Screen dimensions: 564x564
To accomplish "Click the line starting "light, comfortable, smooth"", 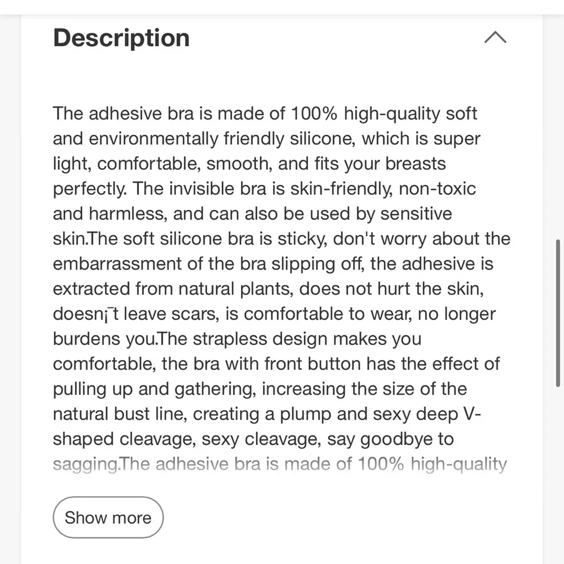I will click(x=249, y=164).
